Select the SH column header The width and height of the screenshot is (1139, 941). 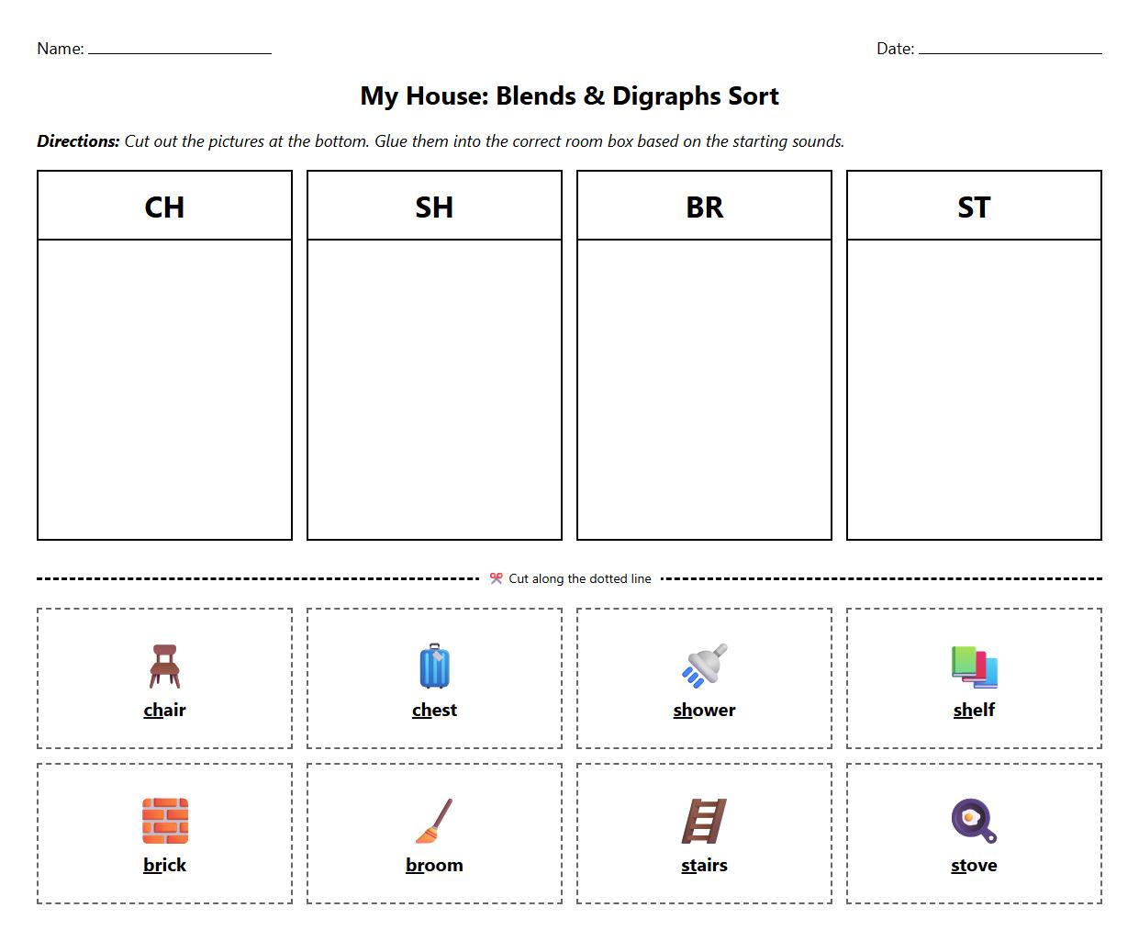(434, 207)
